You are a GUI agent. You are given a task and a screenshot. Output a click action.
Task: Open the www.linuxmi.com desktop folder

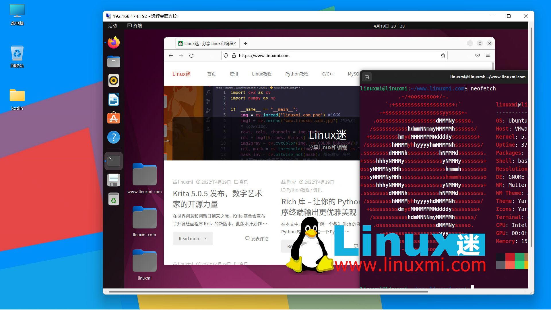point(144,178)
